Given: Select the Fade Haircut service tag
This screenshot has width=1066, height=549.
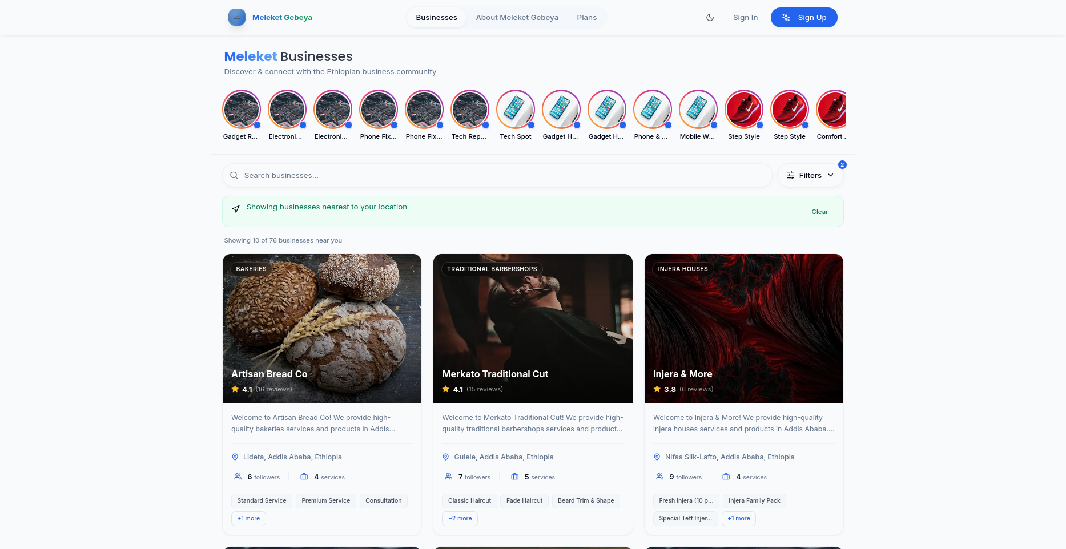Looking at the screenshot, I should 525,501.
